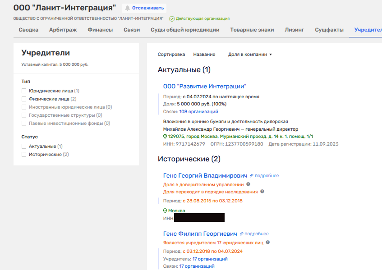Click the help icon beside Доля в доверительном управлении
The image size is (382, 270).
click(x=249, y=184)
